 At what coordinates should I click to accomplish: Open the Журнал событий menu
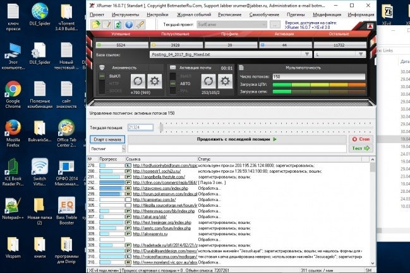(x=194, y=15)
